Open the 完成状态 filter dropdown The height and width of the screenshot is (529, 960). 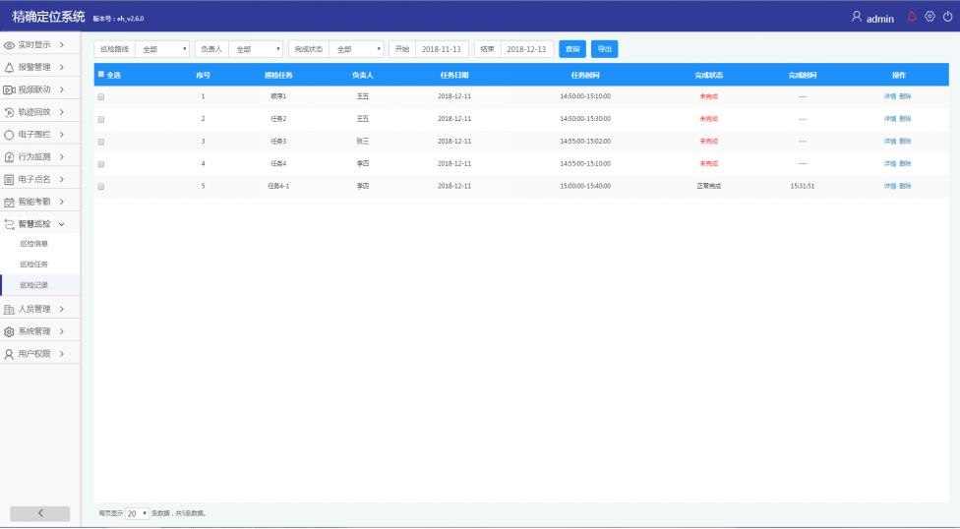pos(357,48)
